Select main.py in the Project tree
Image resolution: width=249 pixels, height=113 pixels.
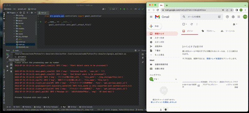21,45
